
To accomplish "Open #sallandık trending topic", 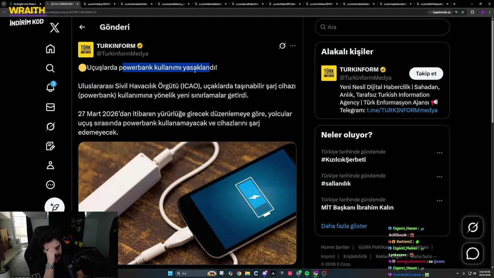I will point(336,183).
